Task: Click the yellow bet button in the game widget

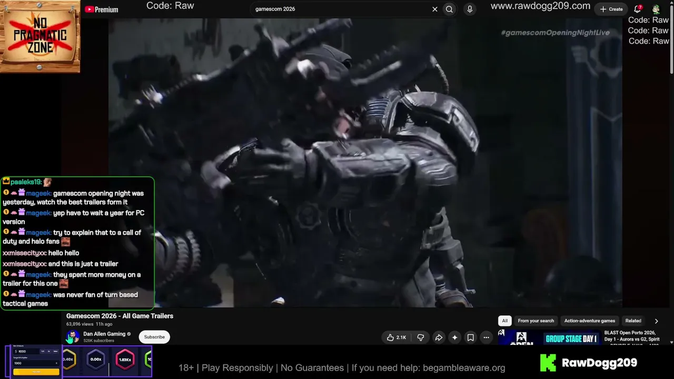Action: [36, 372]
